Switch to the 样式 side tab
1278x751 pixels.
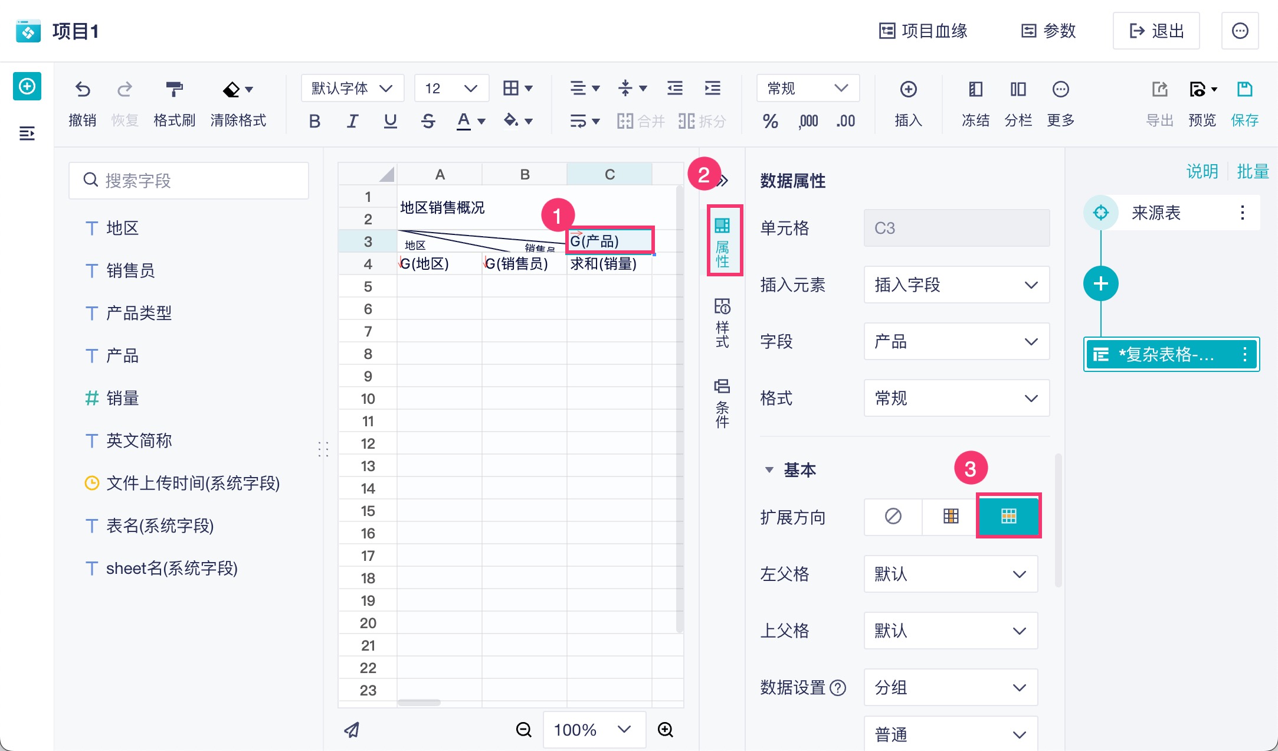(722, 322)
